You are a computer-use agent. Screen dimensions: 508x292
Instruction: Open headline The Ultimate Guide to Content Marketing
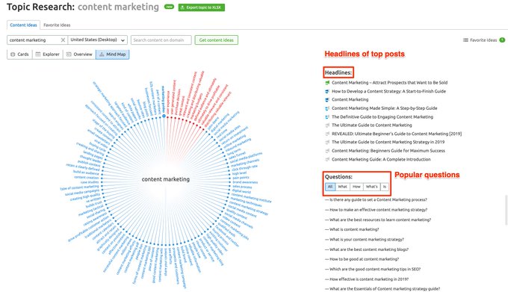tap(371, 125)
